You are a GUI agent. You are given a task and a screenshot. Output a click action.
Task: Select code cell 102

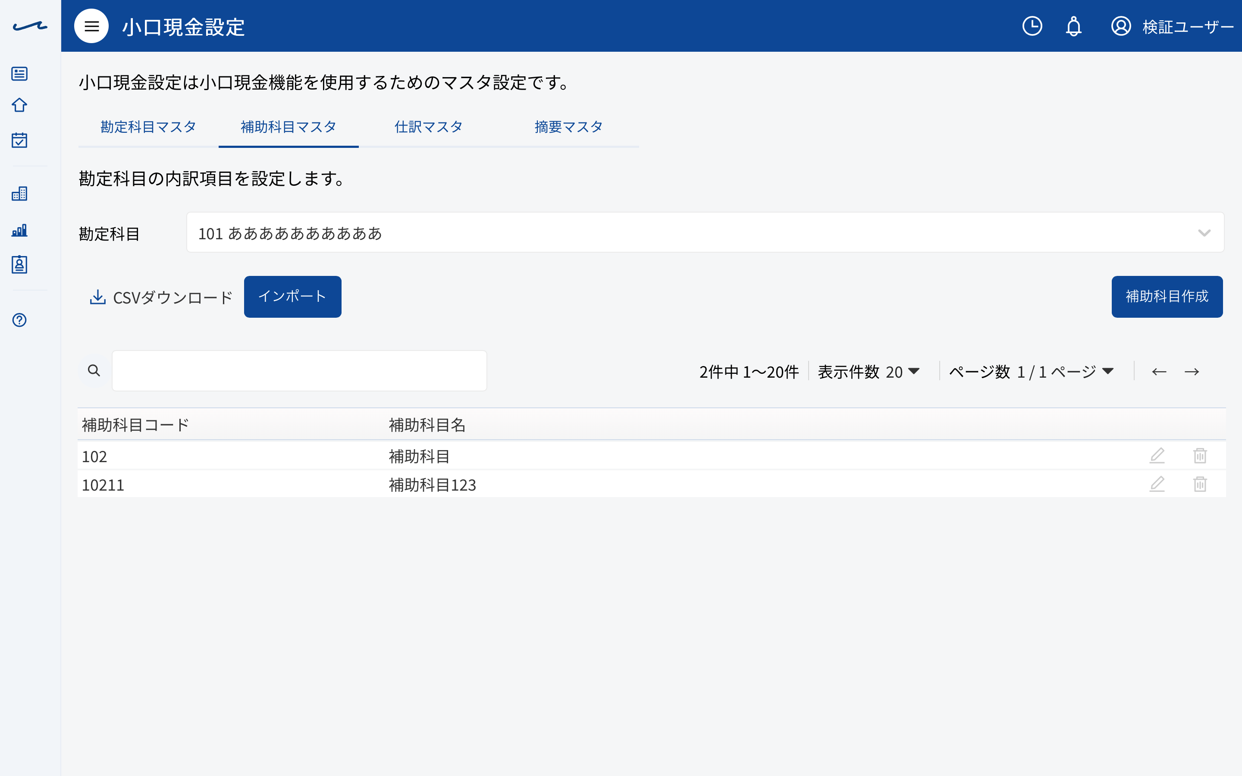click(94, 456)
